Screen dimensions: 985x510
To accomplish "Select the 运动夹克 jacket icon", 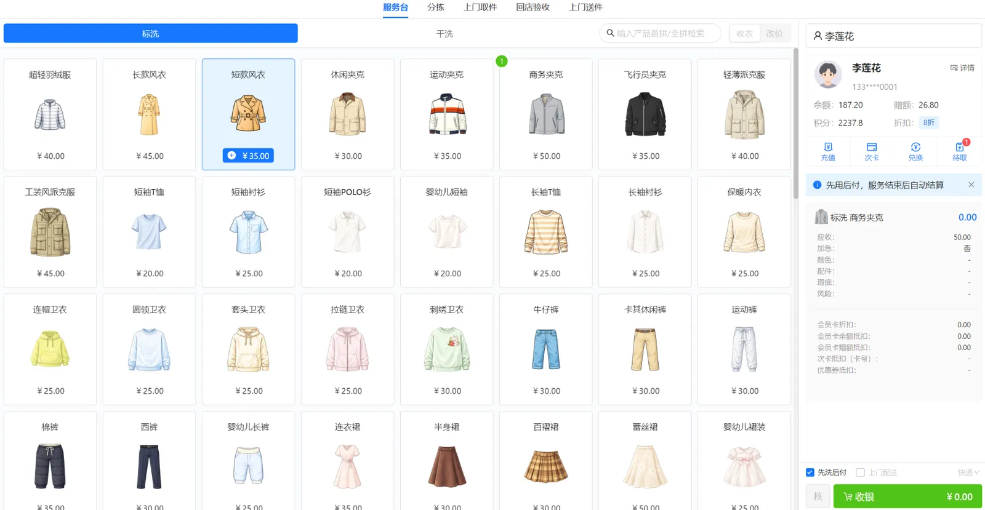I will pyautogui.click(x=447, y=114).
